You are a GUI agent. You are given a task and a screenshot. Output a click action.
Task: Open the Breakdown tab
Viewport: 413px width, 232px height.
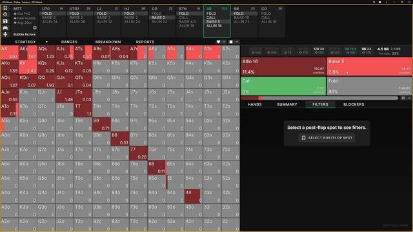click(x=108, y=42)
